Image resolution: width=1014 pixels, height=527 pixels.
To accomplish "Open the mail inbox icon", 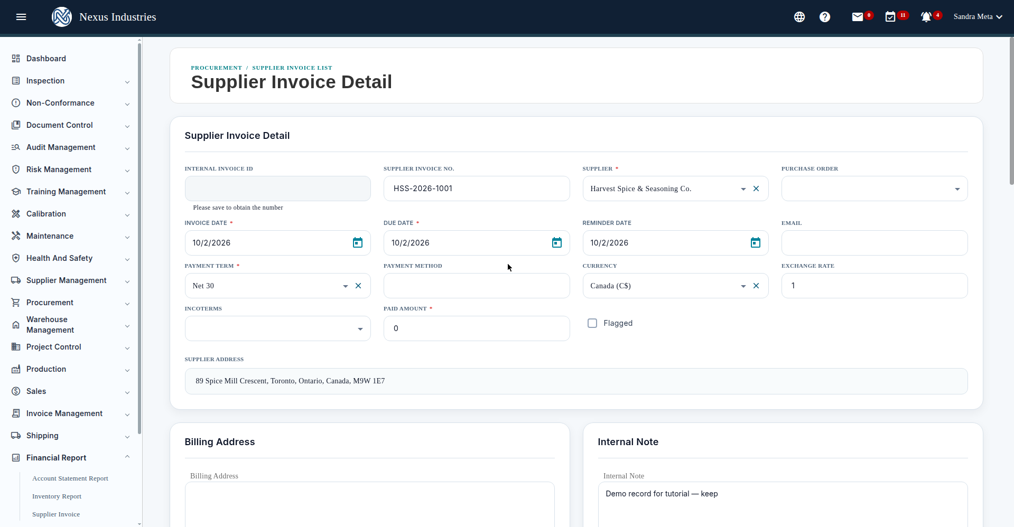I will 858,17.
